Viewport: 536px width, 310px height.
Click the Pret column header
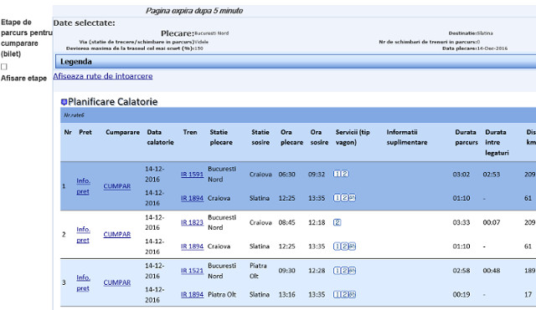pos(85,132)
